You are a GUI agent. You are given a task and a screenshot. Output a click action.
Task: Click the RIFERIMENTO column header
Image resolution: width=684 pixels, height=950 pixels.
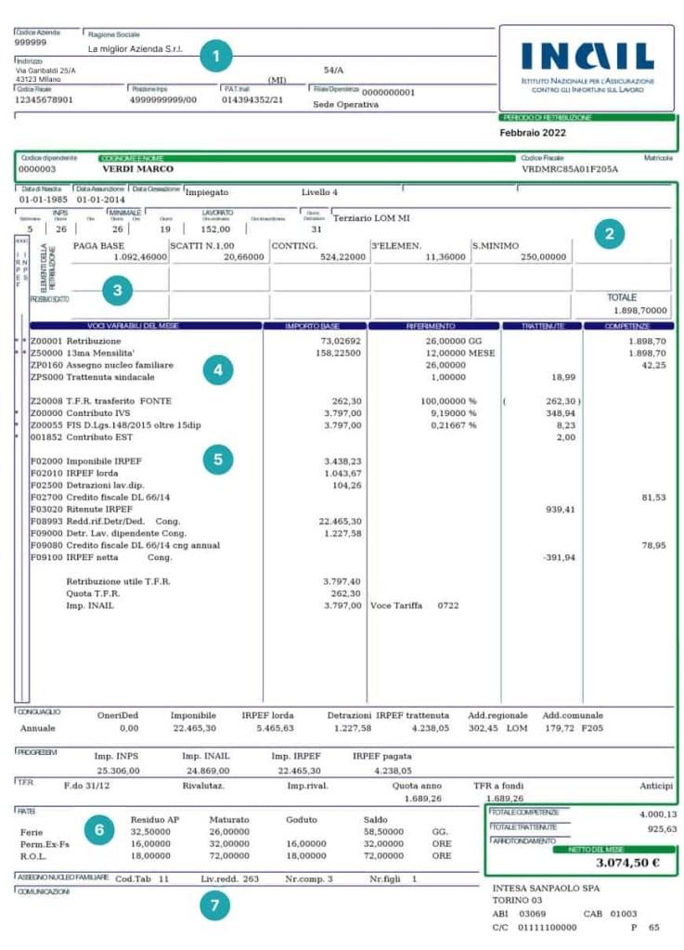[x=432, y=326]
